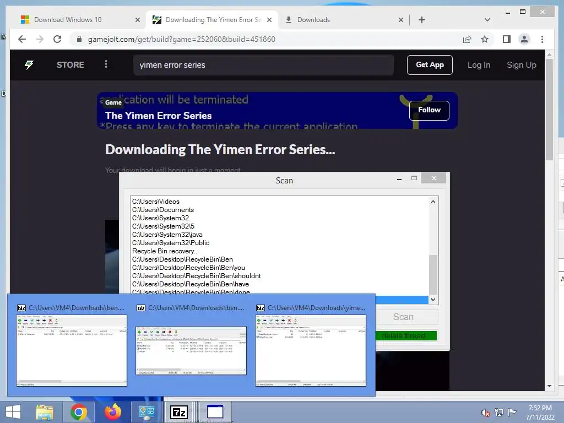564x423 pixels.
Task: Close the Yimen Error Series tab
Action: 269,20
